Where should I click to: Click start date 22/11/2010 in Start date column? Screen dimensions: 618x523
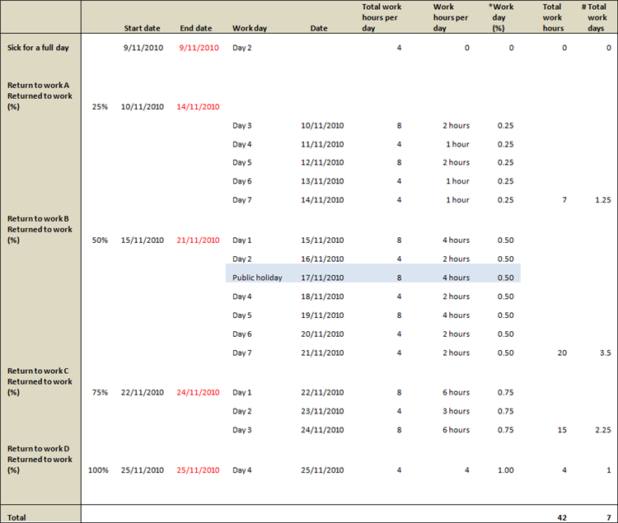[x=143, y=393]
